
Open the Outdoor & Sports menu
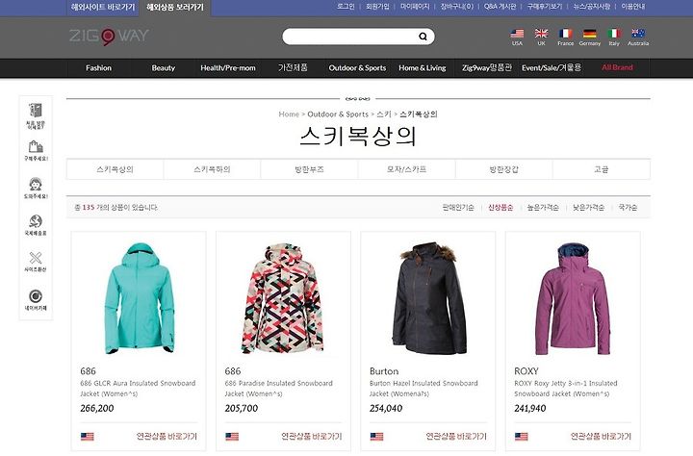click(x=357, y=68)
